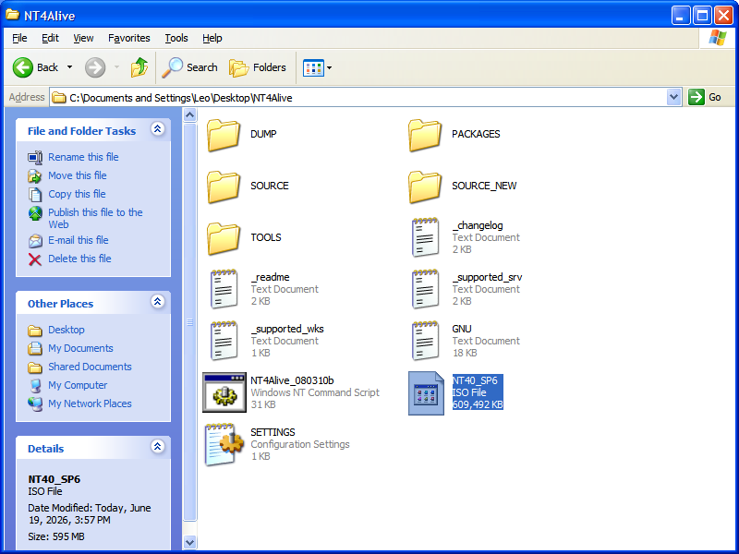Screen dimensions: 739x554
Task: Click the left pane scroll down arrow
Action: pyautogui.click(x=189, y=542)
